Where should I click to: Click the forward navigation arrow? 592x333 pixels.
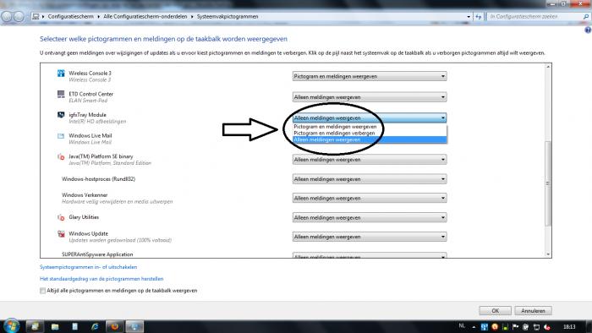19,17
